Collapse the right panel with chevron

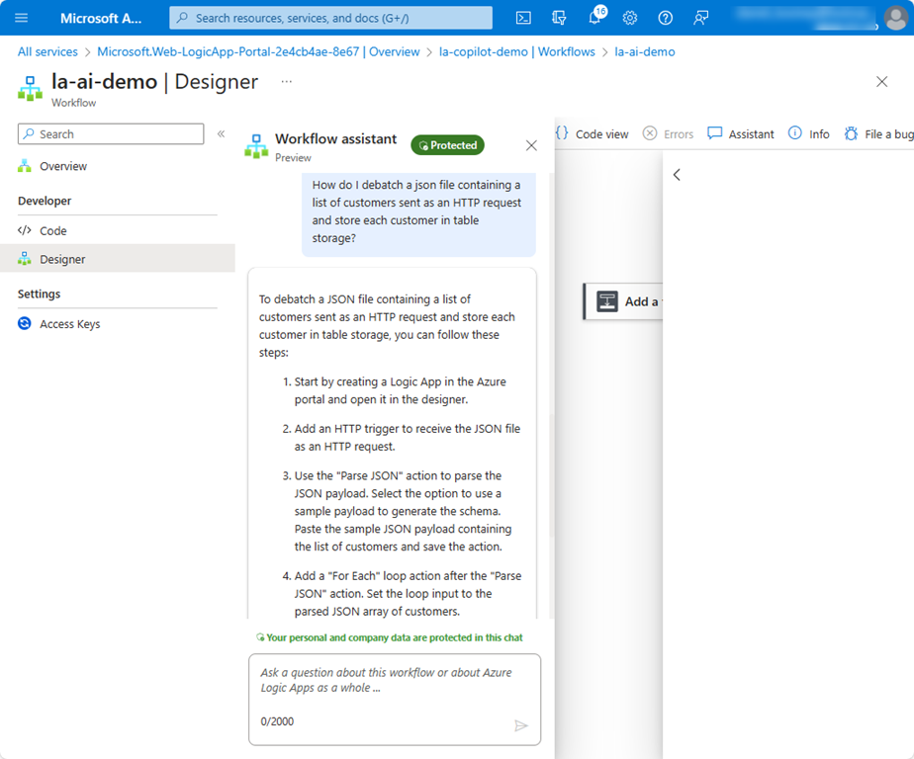tap(677, 175)
